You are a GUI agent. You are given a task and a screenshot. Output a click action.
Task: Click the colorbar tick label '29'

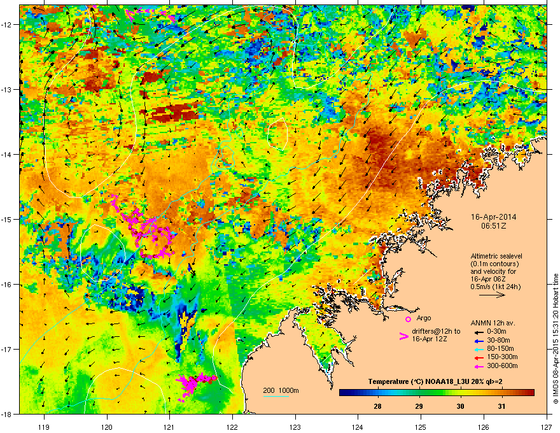(x=419, y=406)
